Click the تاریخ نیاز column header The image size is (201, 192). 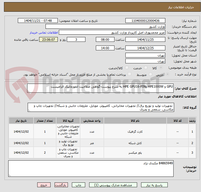tap(21, 121)
